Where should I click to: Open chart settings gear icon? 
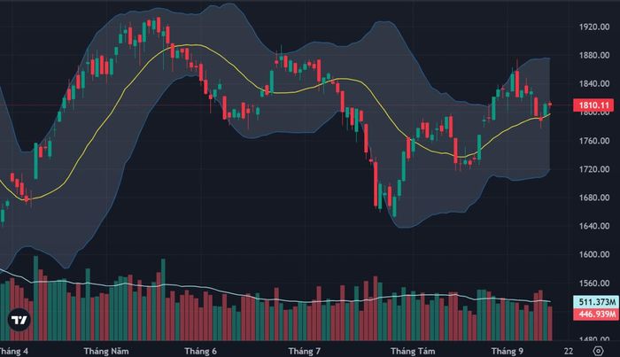point(599,351)
